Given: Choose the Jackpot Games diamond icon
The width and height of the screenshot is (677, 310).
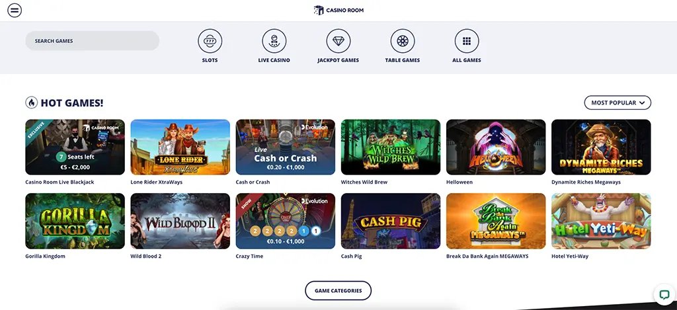Looking at the screenshot, I should pos(338,41).
